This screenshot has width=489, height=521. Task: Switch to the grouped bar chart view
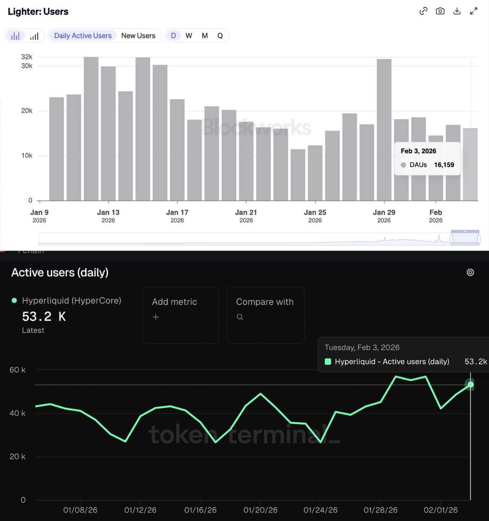tap(16, 36)
